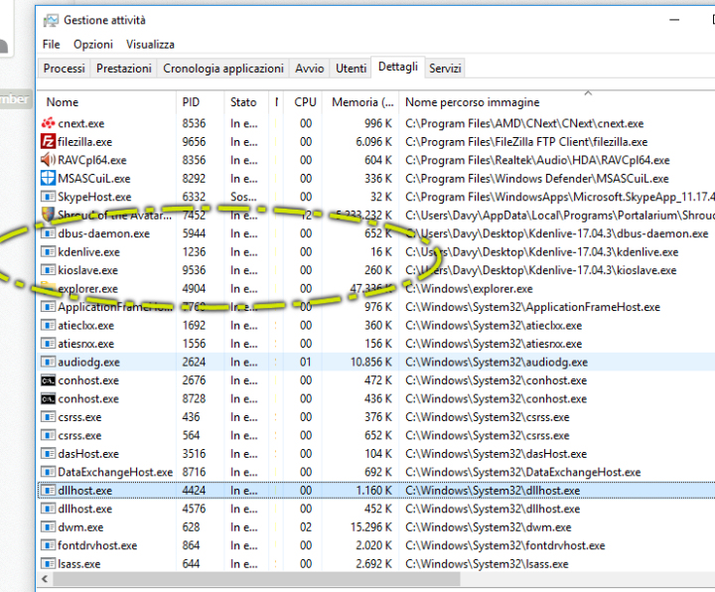Click the Sos... status of SkypeHost.exe
The image size is (715, 592).
pos(243,197)
